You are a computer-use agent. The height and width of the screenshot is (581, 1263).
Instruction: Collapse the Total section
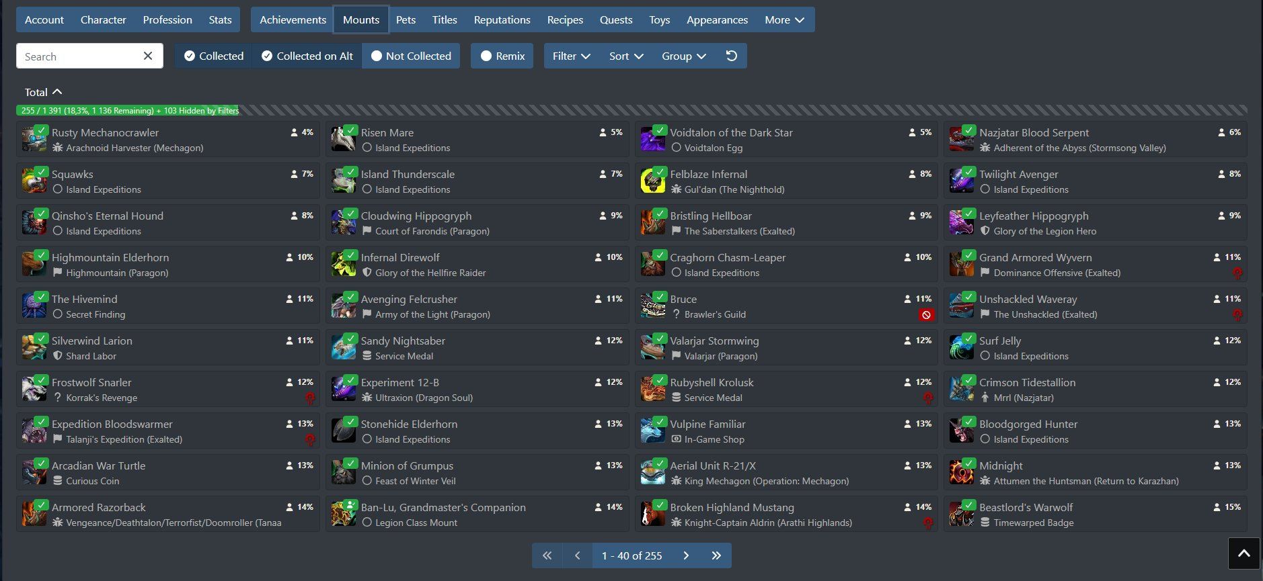(x=43, y=92)
